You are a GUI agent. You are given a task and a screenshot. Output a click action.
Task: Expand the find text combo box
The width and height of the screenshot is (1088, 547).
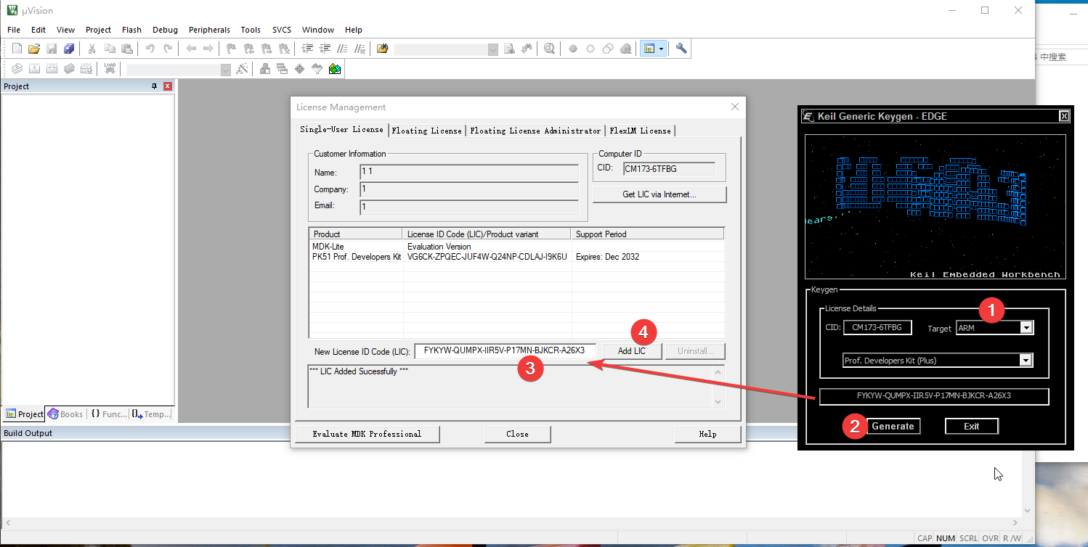click(493, 49)
